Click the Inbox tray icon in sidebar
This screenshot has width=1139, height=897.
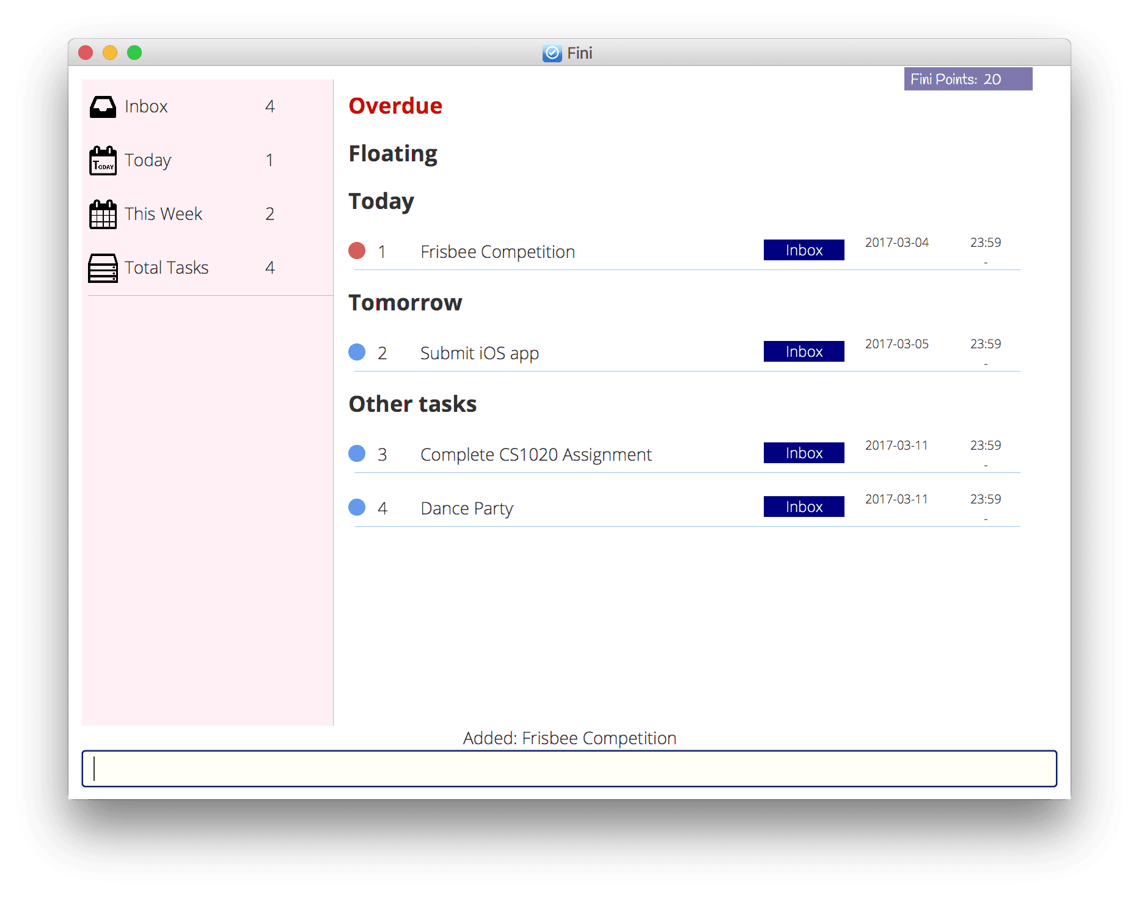pyautogui.click(x=103, y=107)
